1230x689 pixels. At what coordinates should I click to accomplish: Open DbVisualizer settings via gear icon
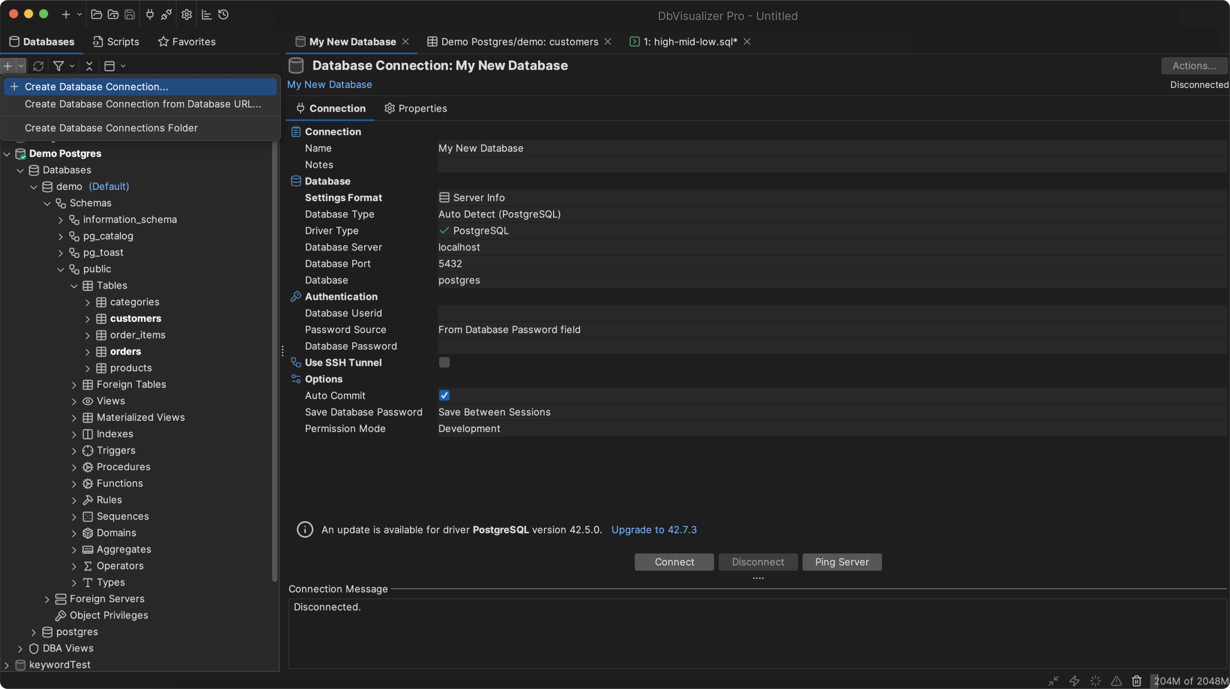[x=186, y=14]
